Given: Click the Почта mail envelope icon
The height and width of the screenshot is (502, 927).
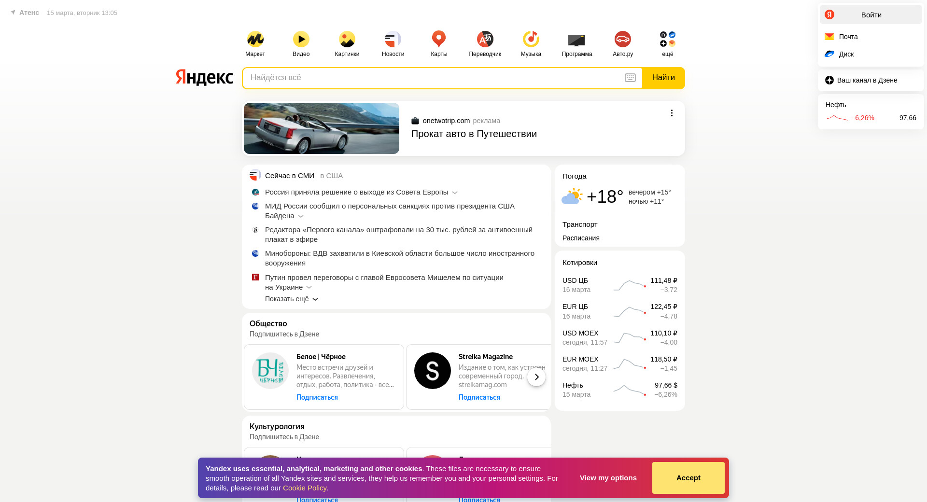Looking at the screenshot, I should pos(829,37).
